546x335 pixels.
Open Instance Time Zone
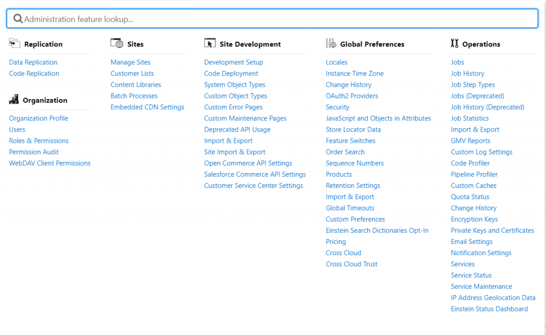(355, 73)
